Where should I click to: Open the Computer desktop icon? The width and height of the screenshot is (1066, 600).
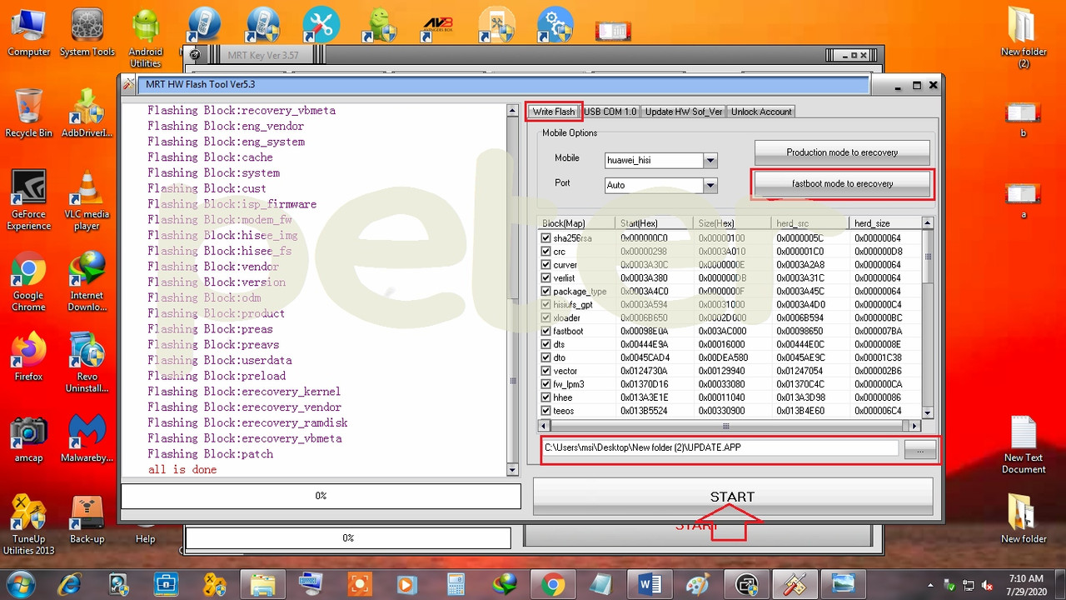coord(29,33)
